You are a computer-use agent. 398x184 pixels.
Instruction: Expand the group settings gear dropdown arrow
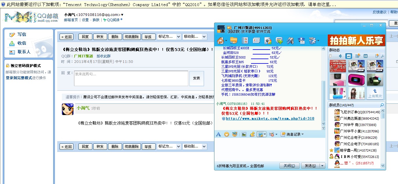coord(318,41)
